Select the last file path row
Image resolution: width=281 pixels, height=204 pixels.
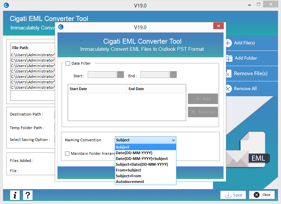click(x=33, y=87)
